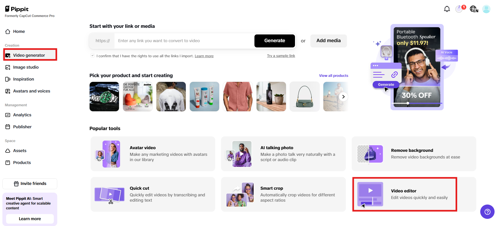498x226 pixels.
Task: Click the progress slider in the speaker ad
Action: (x=407, y=103)
